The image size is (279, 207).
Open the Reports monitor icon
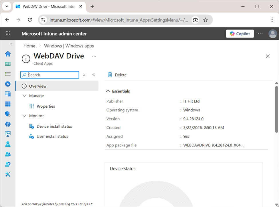click(x=8, y=134)
